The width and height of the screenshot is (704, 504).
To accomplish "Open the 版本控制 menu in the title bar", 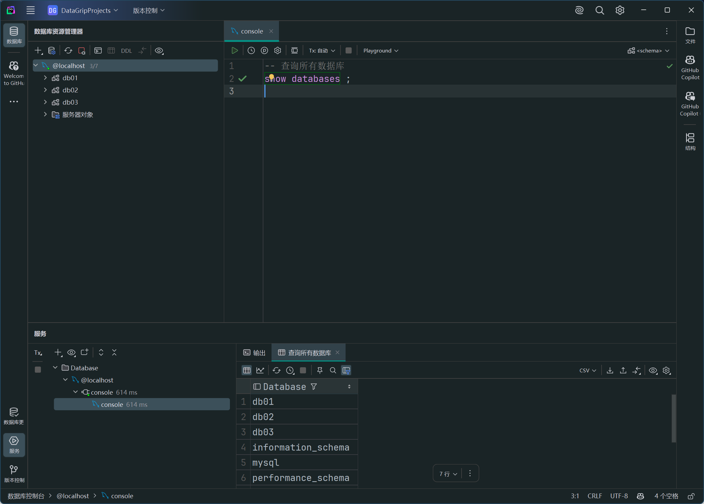I will (x=148, y=10).
